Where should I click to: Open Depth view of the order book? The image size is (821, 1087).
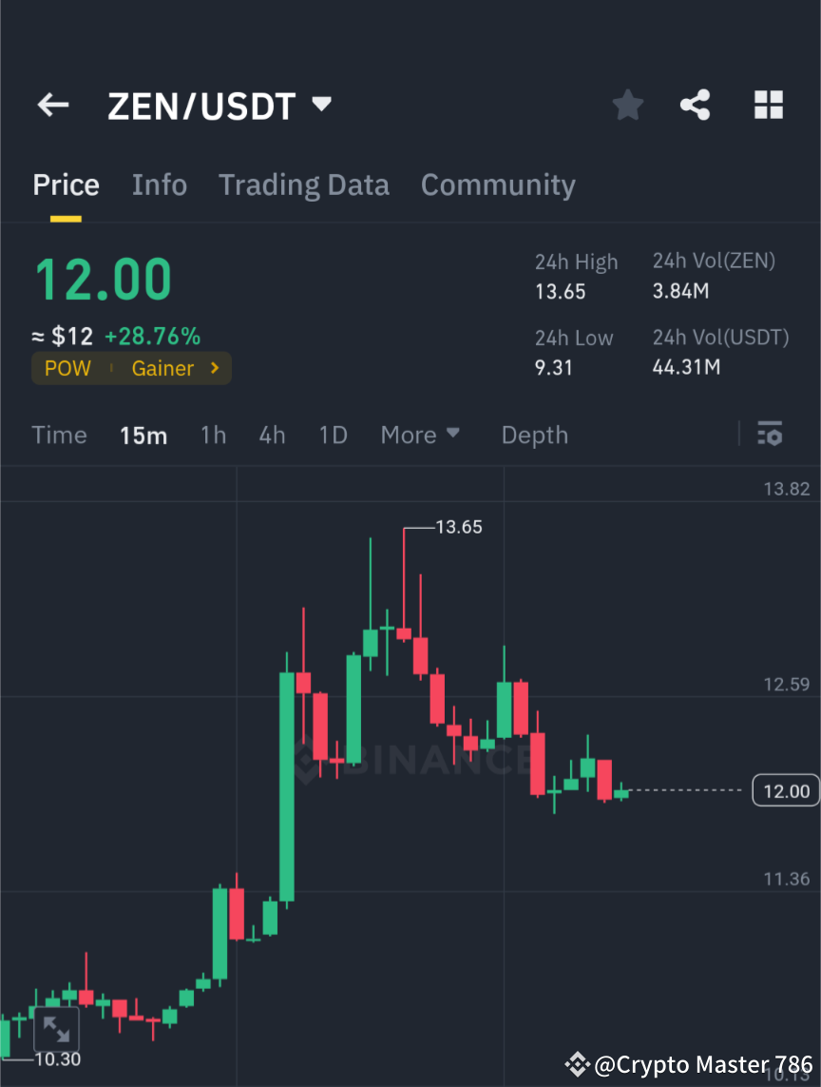pyautogui.click(x=534, y=435)
